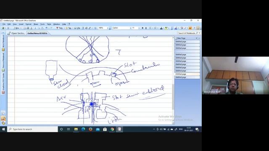Click the Undo icon
This screenshot has width=269, height=151.
coord(47,28)
